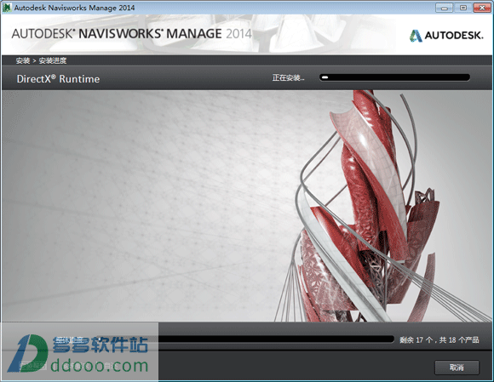Click the Navisworks title bar app icon
Viewport: 494px width, 382px height.
pyautogui.click(x=7, y=8)
